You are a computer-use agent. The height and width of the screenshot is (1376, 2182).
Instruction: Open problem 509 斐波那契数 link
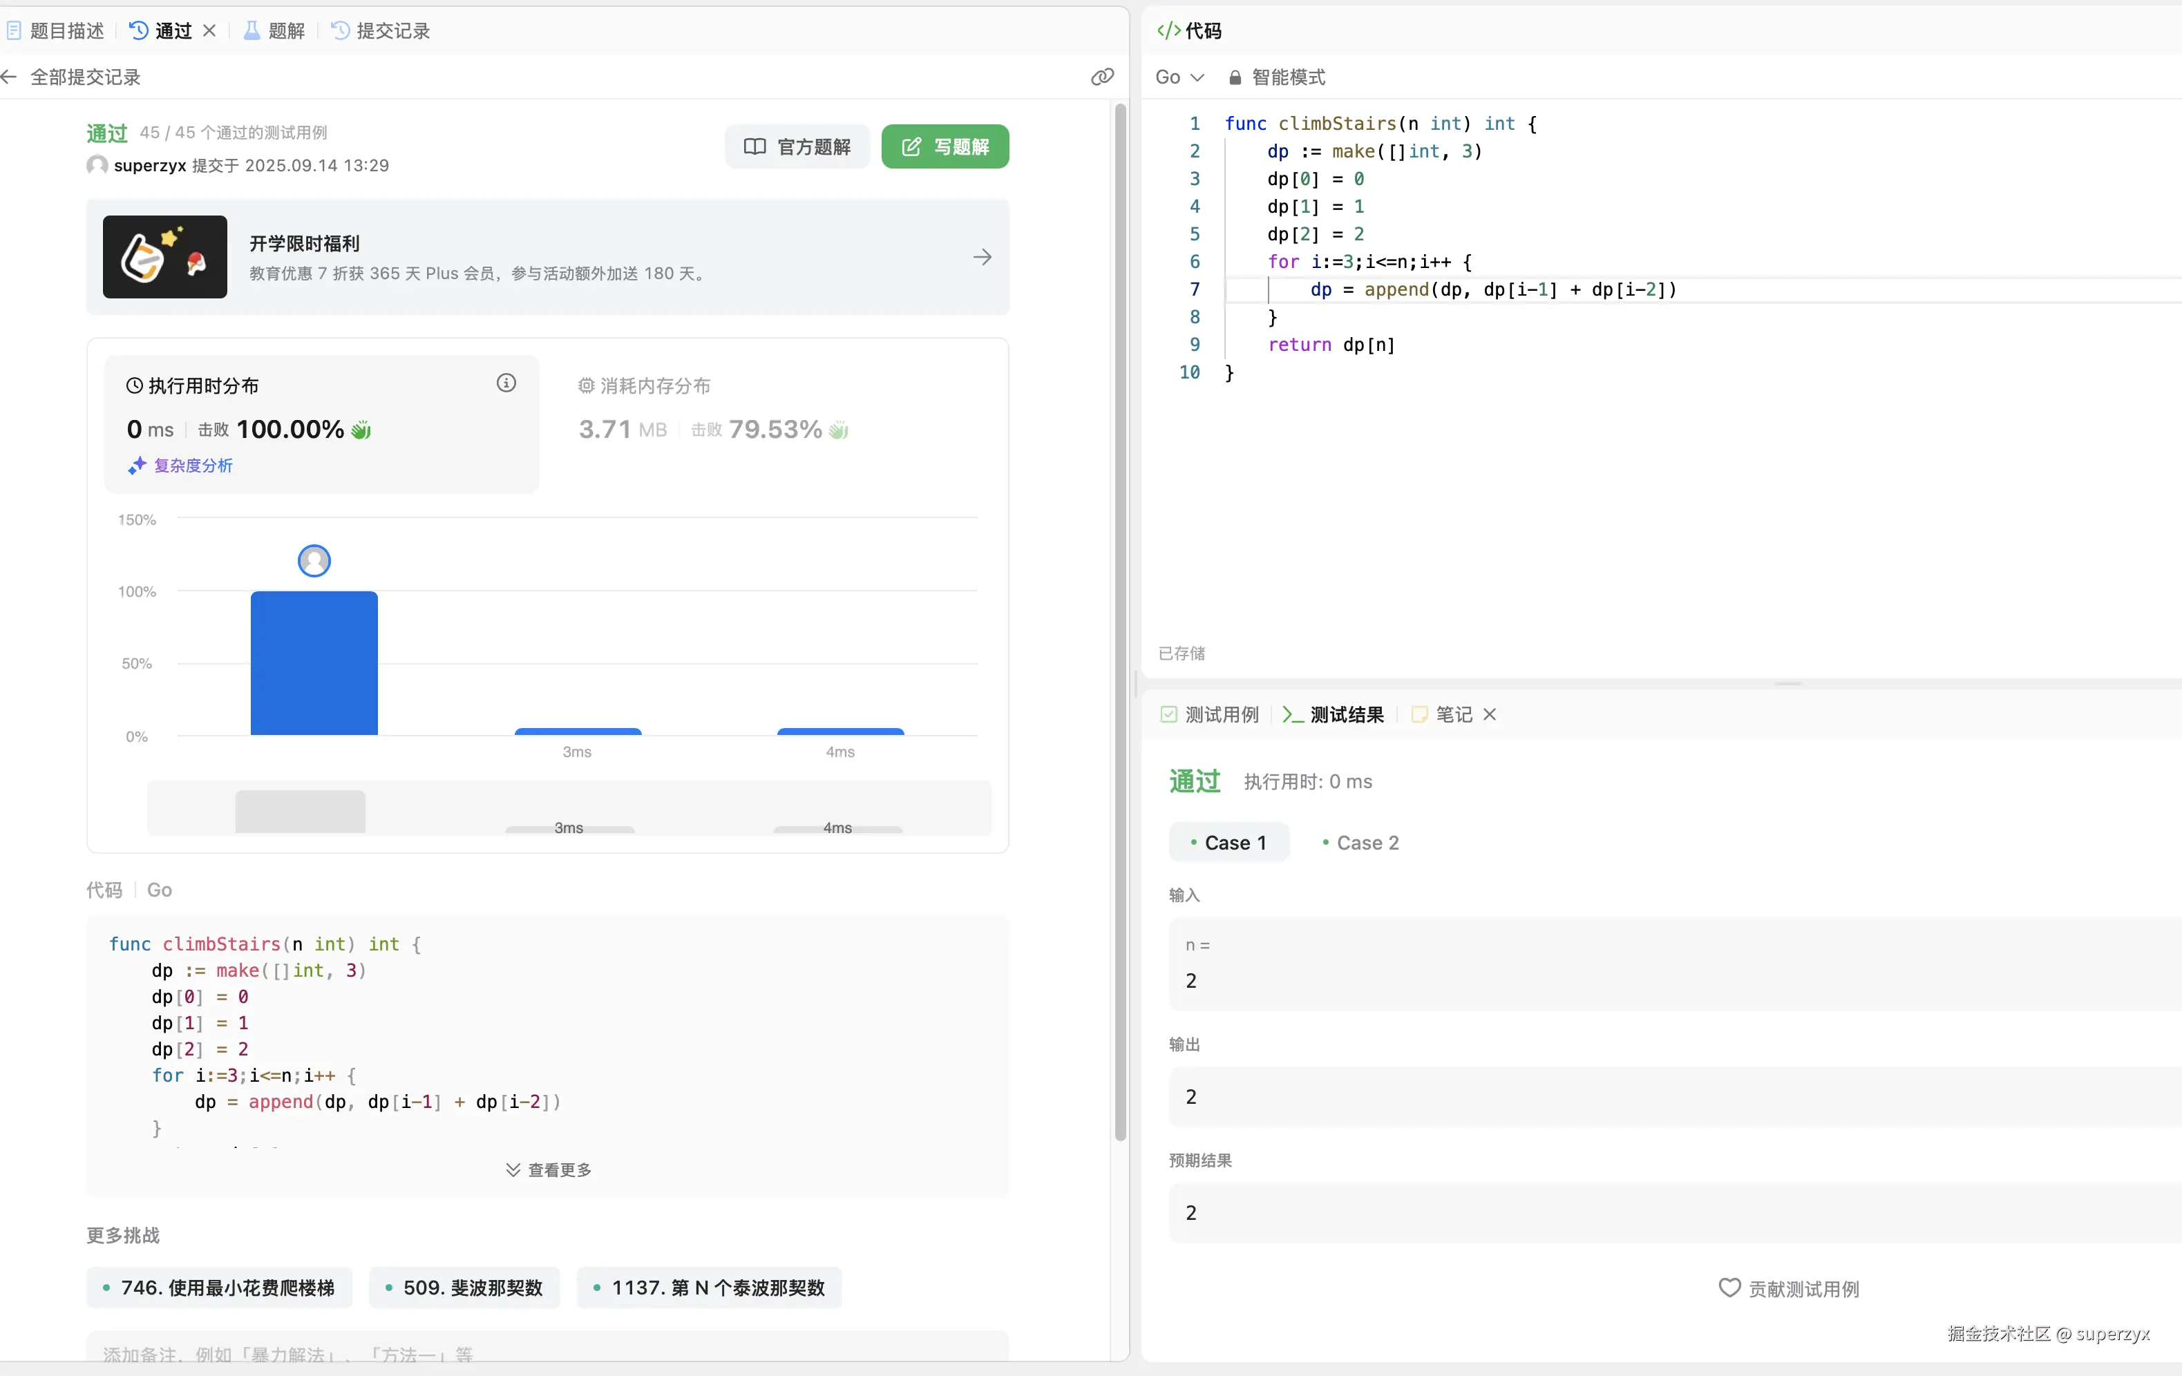click(x=464, y=1287)
